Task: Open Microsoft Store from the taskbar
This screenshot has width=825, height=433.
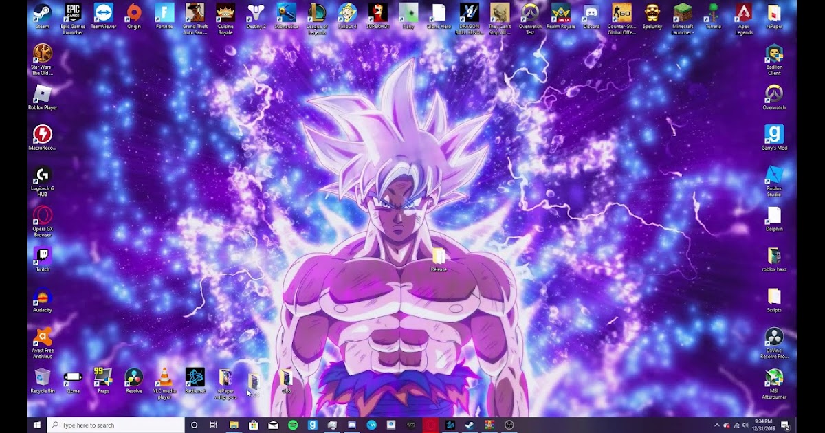Action: [x=254, y=425]
